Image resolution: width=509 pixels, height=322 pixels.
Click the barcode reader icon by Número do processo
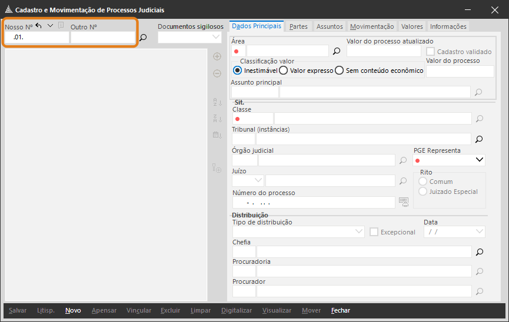coord(403,202)
